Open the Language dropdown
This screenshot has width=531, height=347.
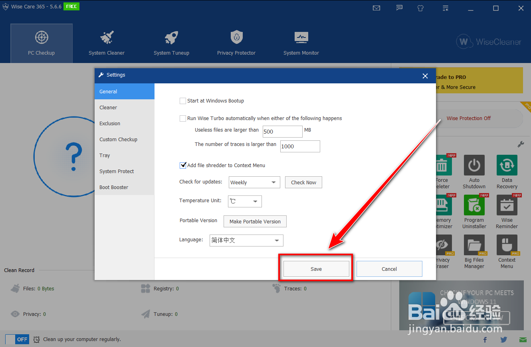(x=246, y=241)
